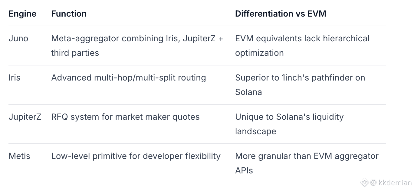Click the Binance logo icon in watermark

tap(364, 182)
